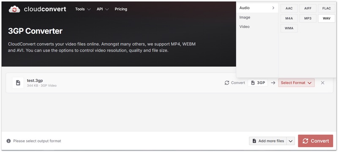
Task: Remove test.3gp with the X icon
Action: point(322,83)
